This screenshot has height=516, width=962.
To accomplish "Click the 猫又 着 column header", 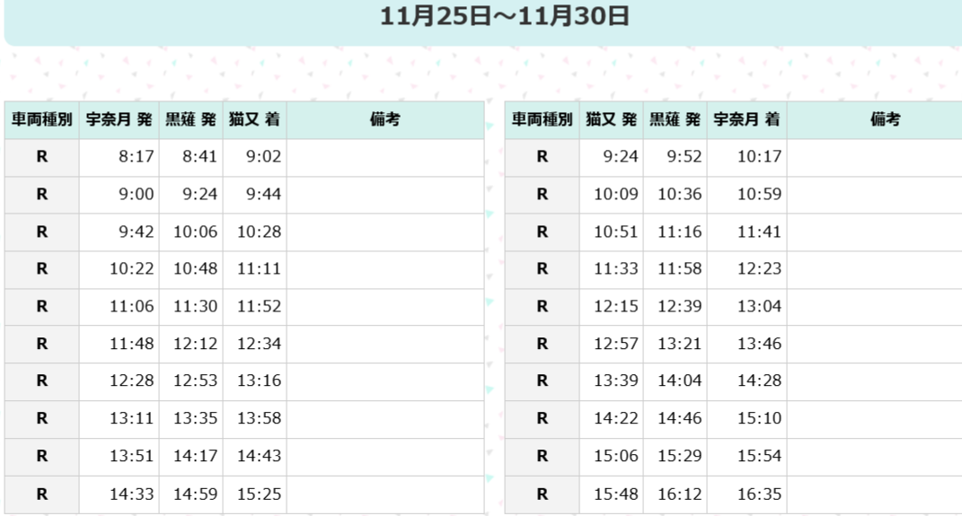I will [255, 119].
